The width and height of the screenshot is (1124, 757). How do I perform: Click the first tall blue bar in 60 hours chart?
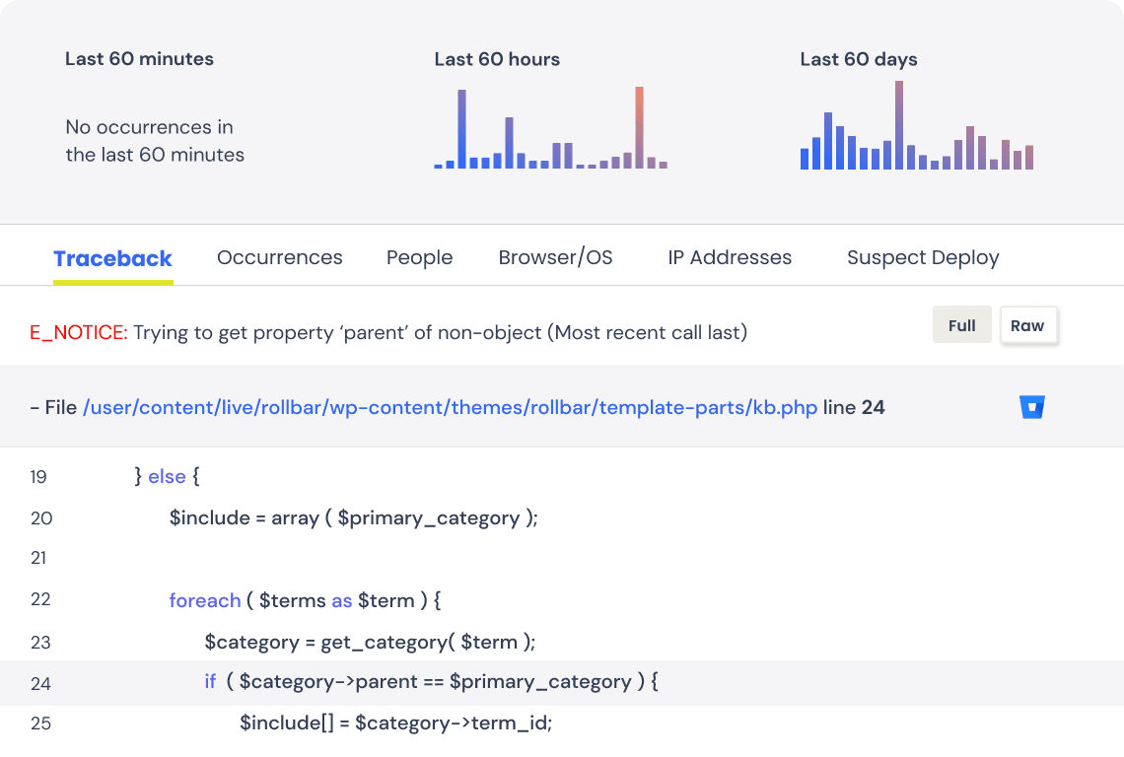(x=461, y=129)
